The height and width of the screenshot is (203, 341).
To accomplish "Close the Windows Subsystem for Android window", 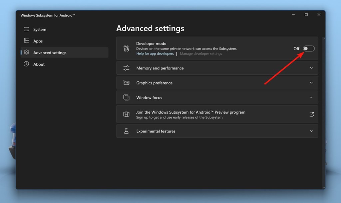I will coord(319,15).
